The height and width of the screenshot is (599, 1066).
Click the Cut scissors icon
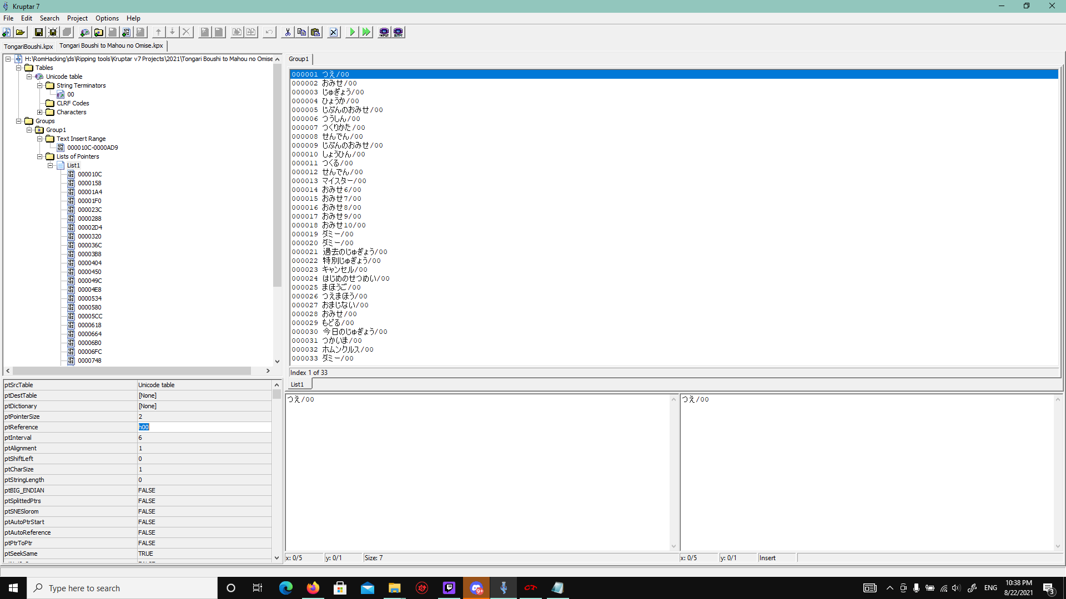(x=288, y=32)
